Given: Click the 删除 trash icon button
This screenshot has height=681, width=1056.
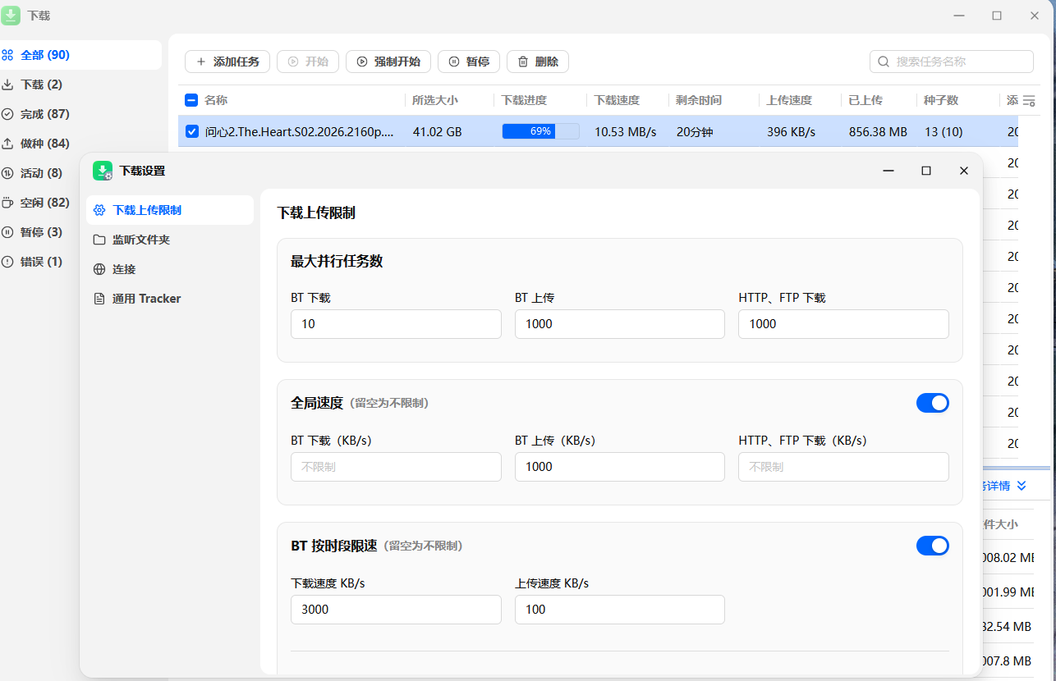Looking at the screenshot, I should pos(538,62).
